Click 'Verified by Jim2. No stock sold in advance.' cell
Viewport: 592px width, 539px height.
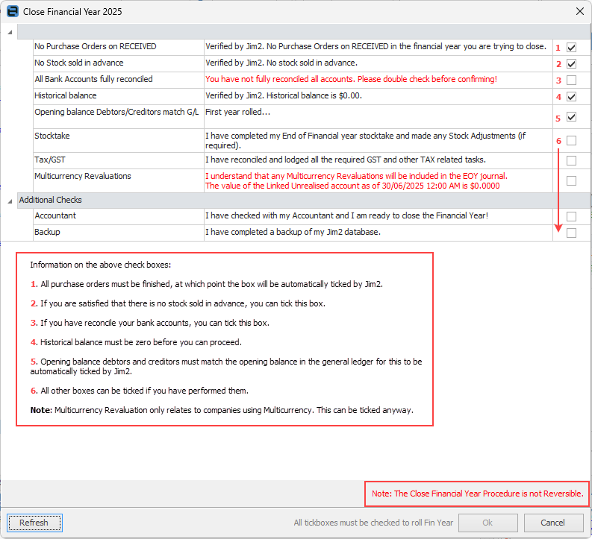(378, 63)
